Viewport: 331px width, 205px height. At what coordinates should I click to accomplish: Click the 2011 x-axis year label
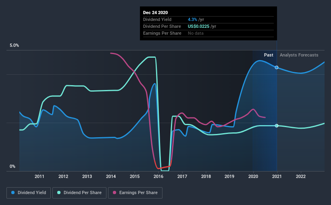tap(40, 176)
